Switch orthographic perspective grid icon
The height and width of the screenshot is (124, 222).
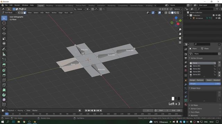(x=180, y=42)
